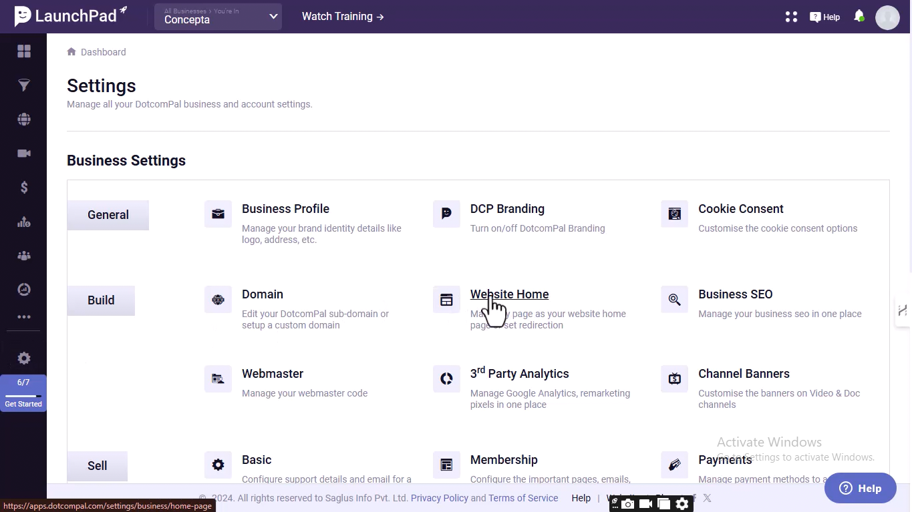Start recording with the video camera overlay icon
This screenshot has width=912, height=512.
click(646, 504)
